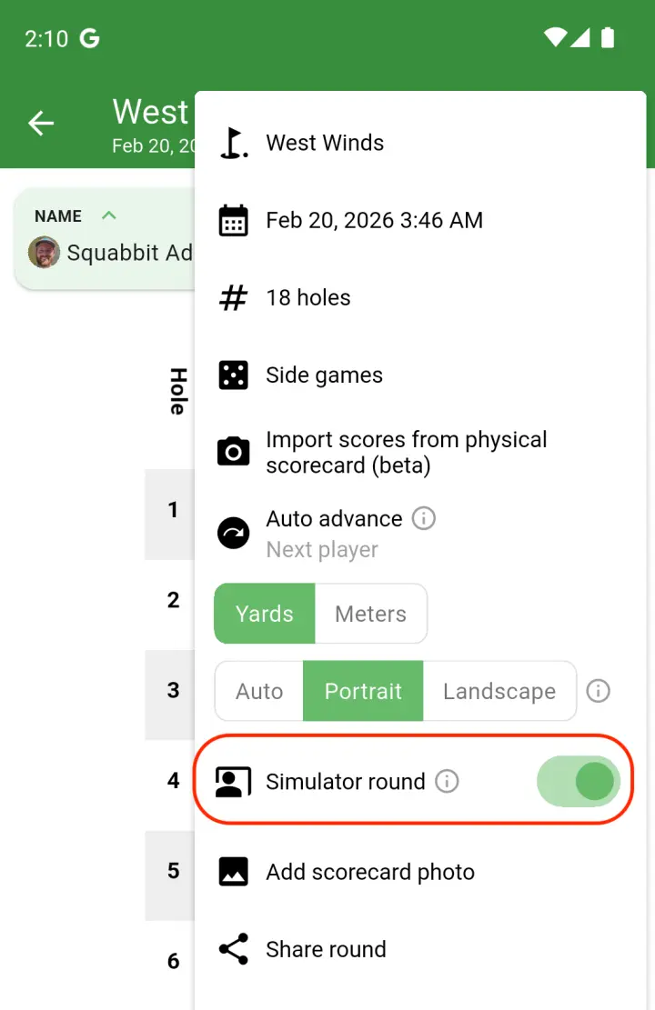Disable the Simulator round toggle
Viewport: 655px width, 1010px height.
tap(579, 781)
